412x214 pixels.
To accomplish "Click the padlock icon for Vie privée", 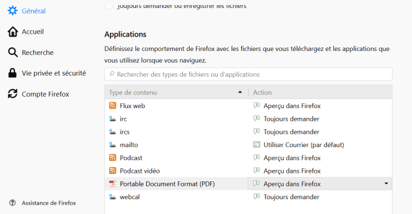I will point(13,73).
